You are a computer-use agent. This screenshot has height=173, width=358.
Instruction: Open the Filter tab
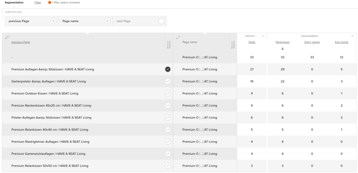point(38,2)
